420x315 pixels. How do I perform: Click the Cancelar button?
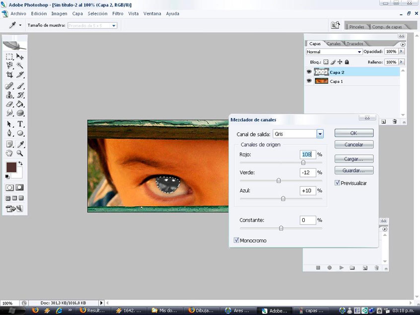click(x=353, y=144)
